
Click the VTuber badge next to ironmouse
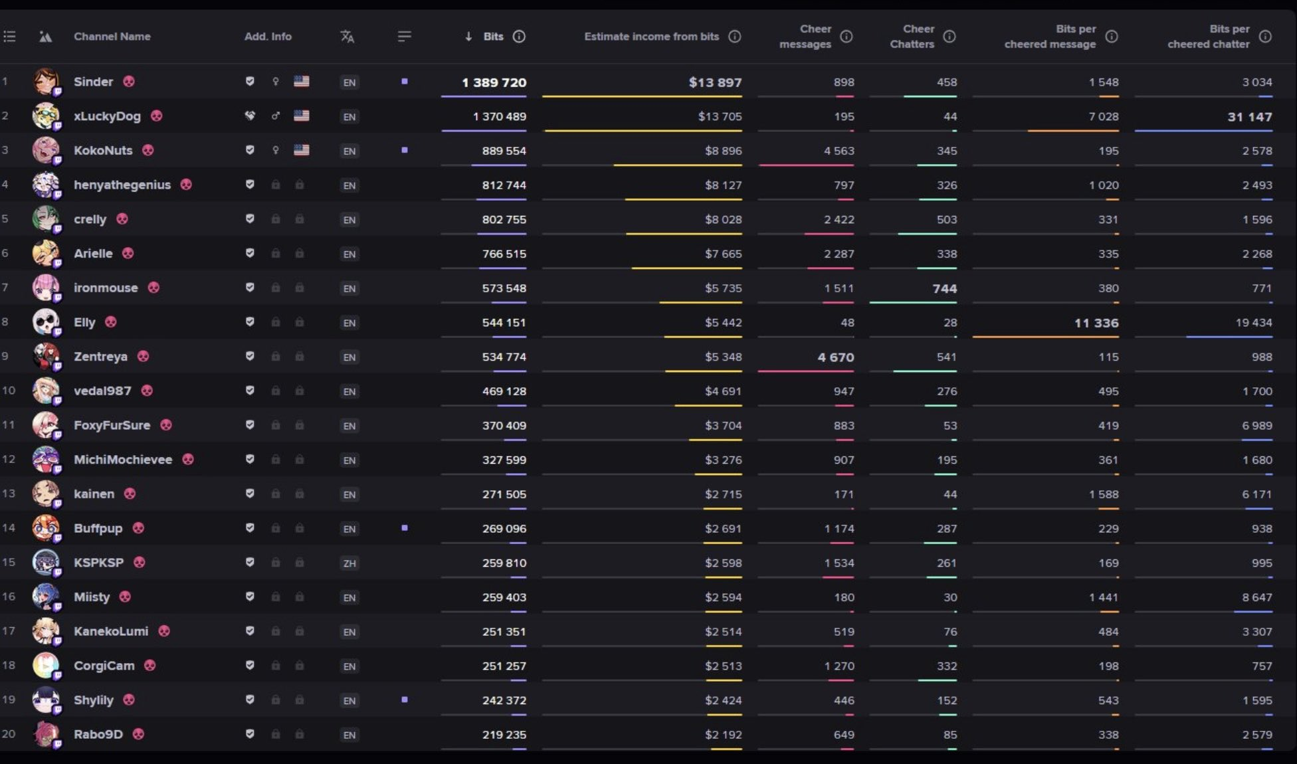click(153, 288)
